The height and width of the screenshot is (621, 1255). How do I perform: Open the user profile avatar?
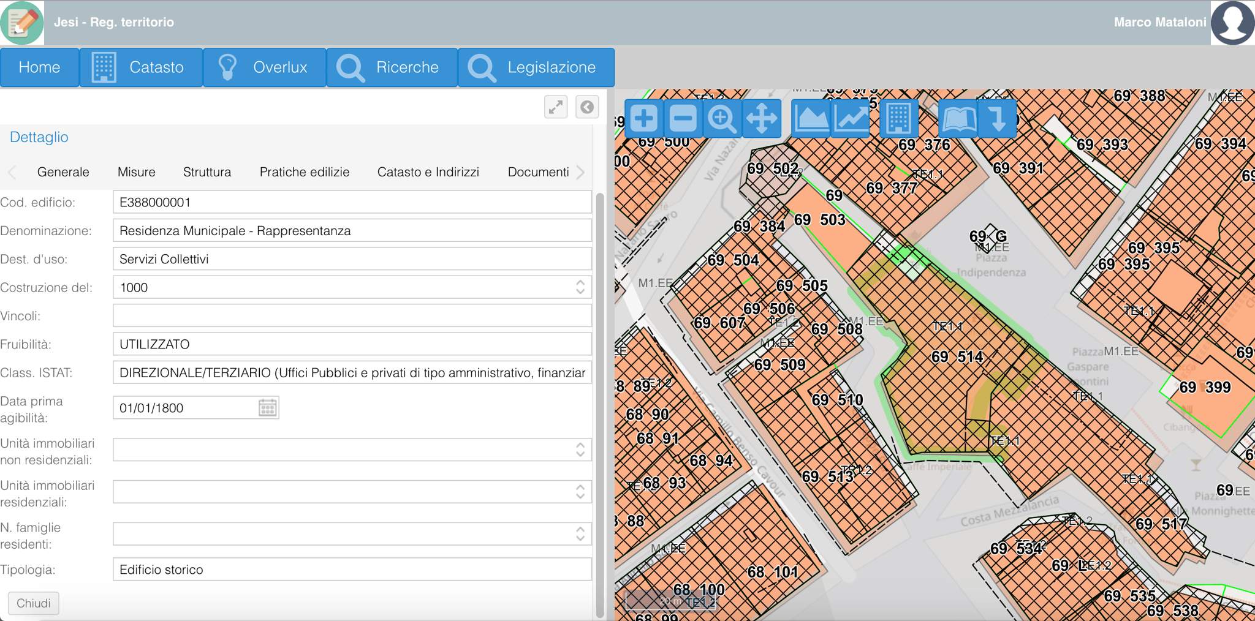1232,23
